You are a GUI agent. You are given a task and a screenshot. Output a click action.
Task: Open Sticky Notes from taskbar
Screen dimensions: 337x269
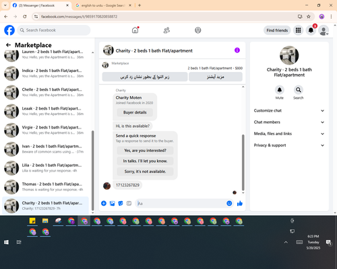(32, 221)
